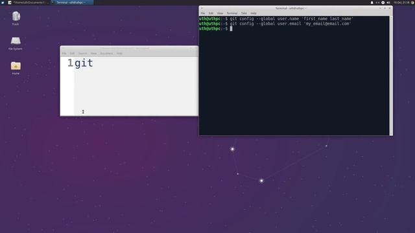Open the text editor View menu

(93, 53)
